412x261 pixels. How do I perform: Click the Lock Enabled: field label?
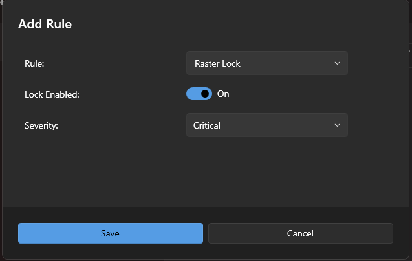(x=52, y=94)
